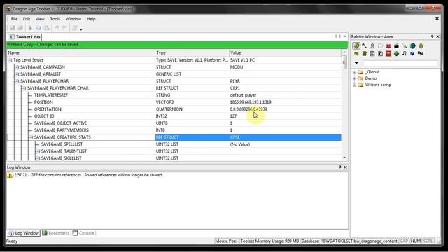
Task: Select the last palette icon after blue cube
Action: tap(421, 53)
